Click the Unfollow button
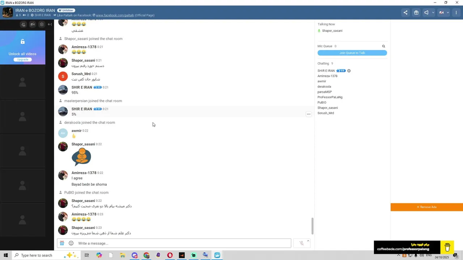 (x=66, y=10)
